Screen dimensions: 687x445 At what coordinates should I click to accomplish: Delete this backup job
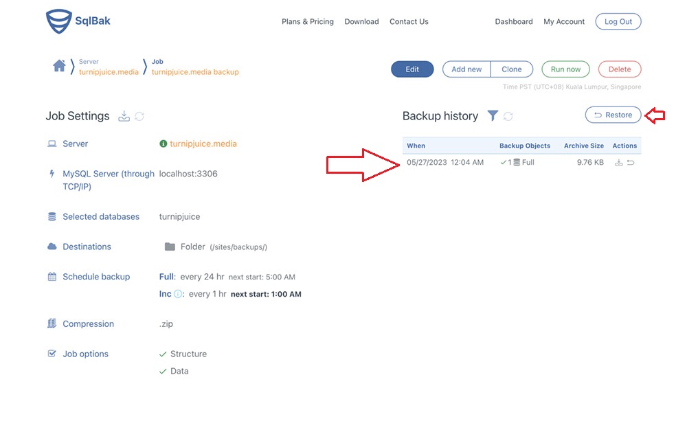(x=620, y=69)
